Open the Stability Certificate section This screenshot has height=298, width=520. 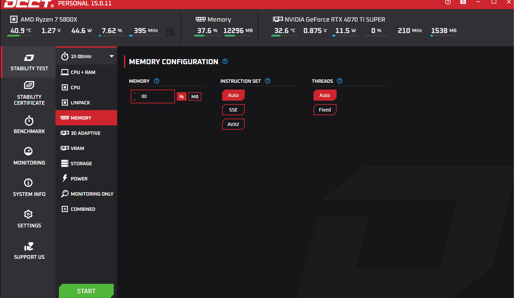point(29,93)
